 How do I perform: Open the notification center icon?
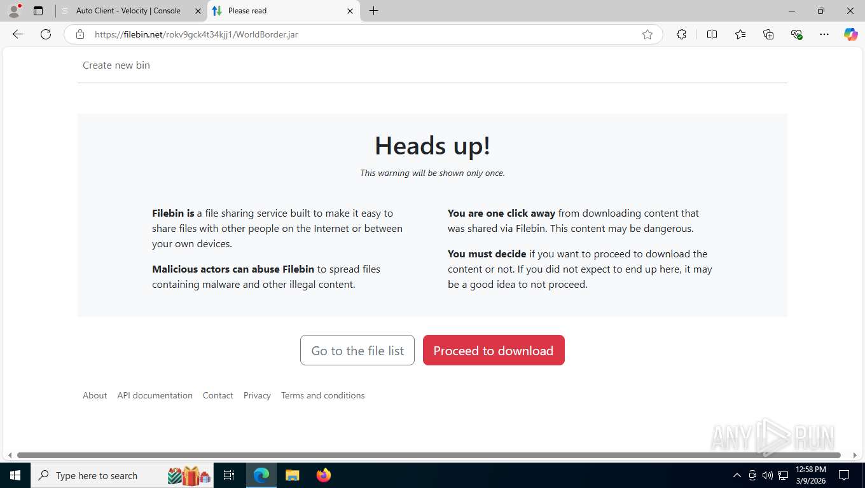click(844, 475)
